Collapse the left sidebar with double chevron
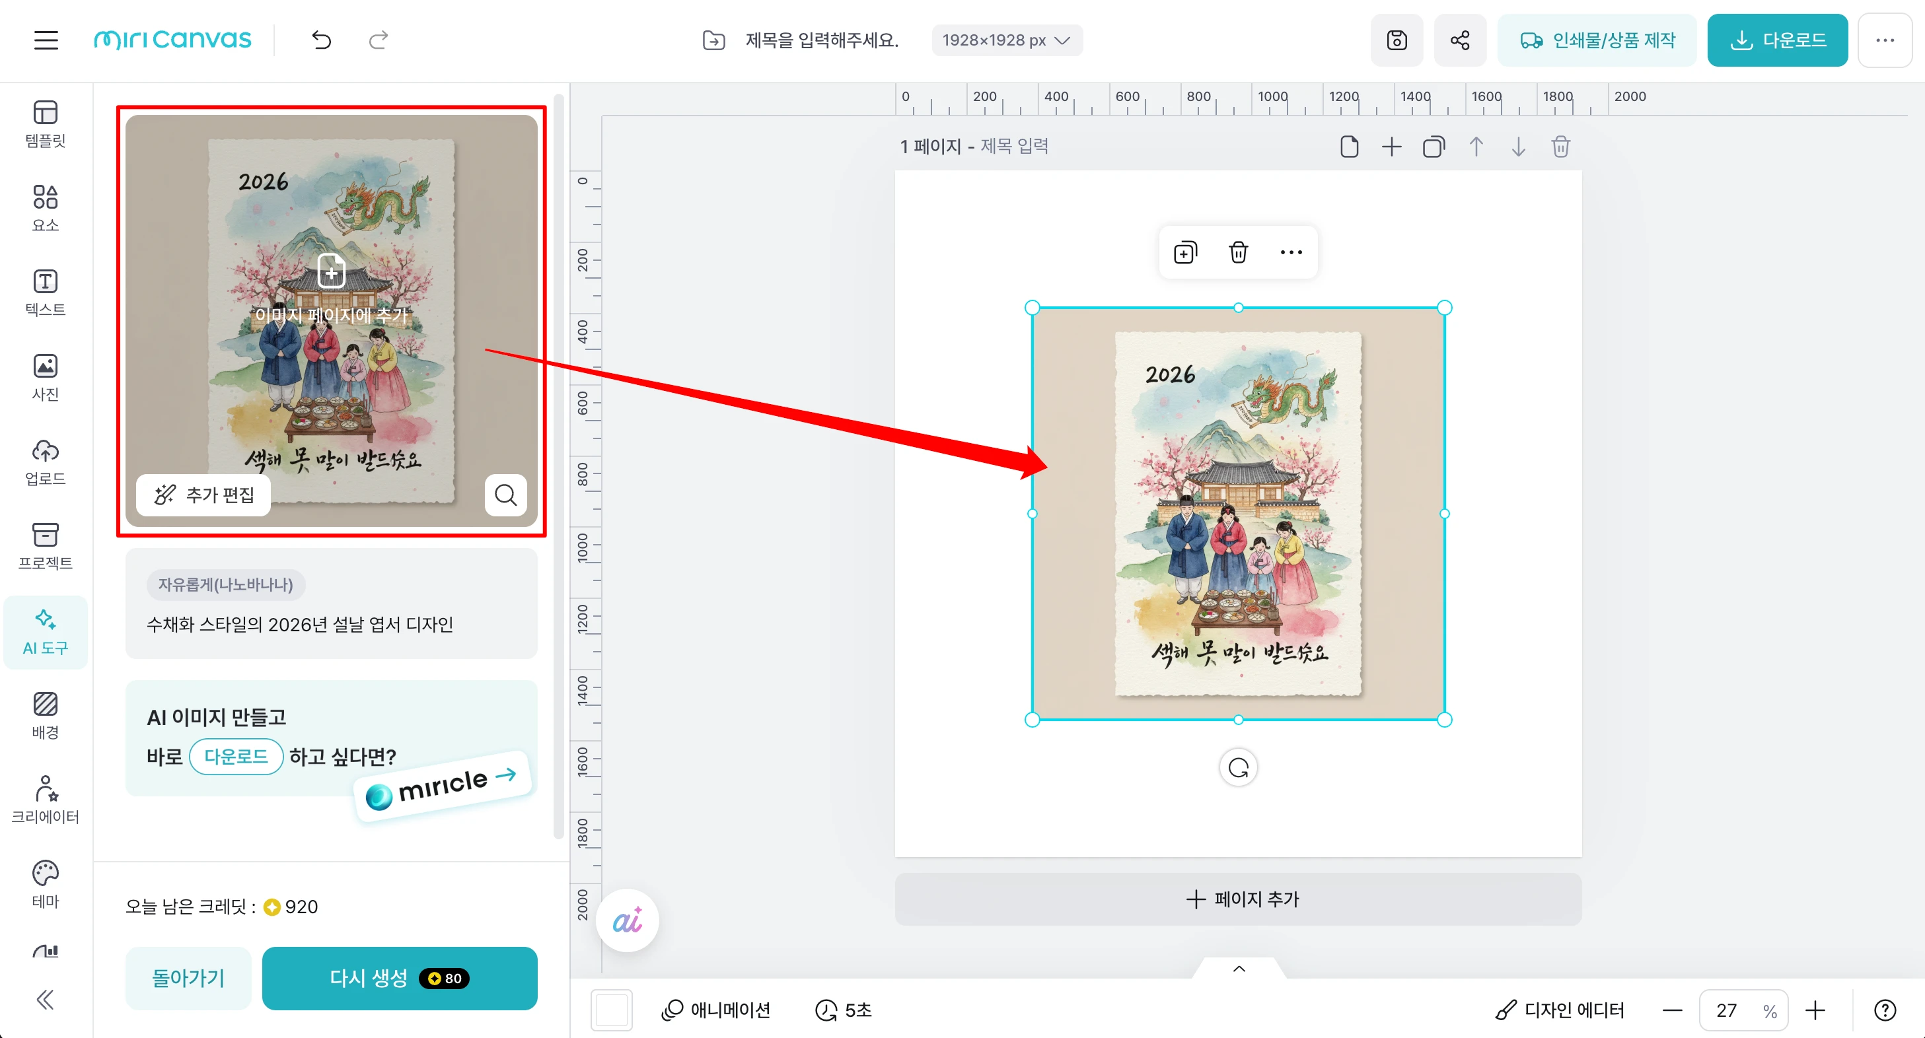The height and width of the screenshot is (1038, 1925). (x=45, y=999)
